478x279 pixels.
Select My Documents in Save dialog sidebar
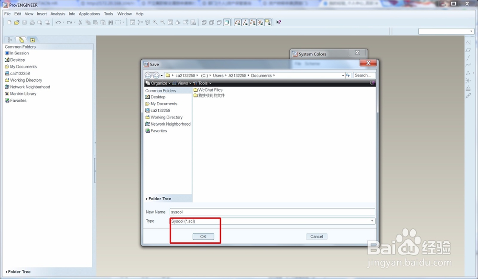tap(161, 104)
